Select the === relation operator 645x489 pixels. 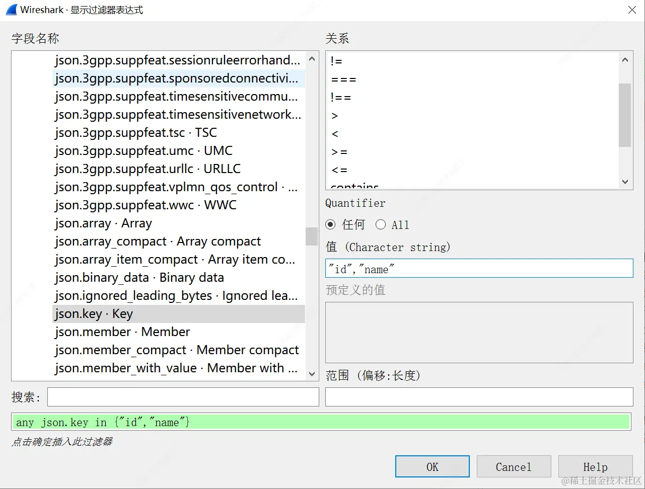coord(343,79)
